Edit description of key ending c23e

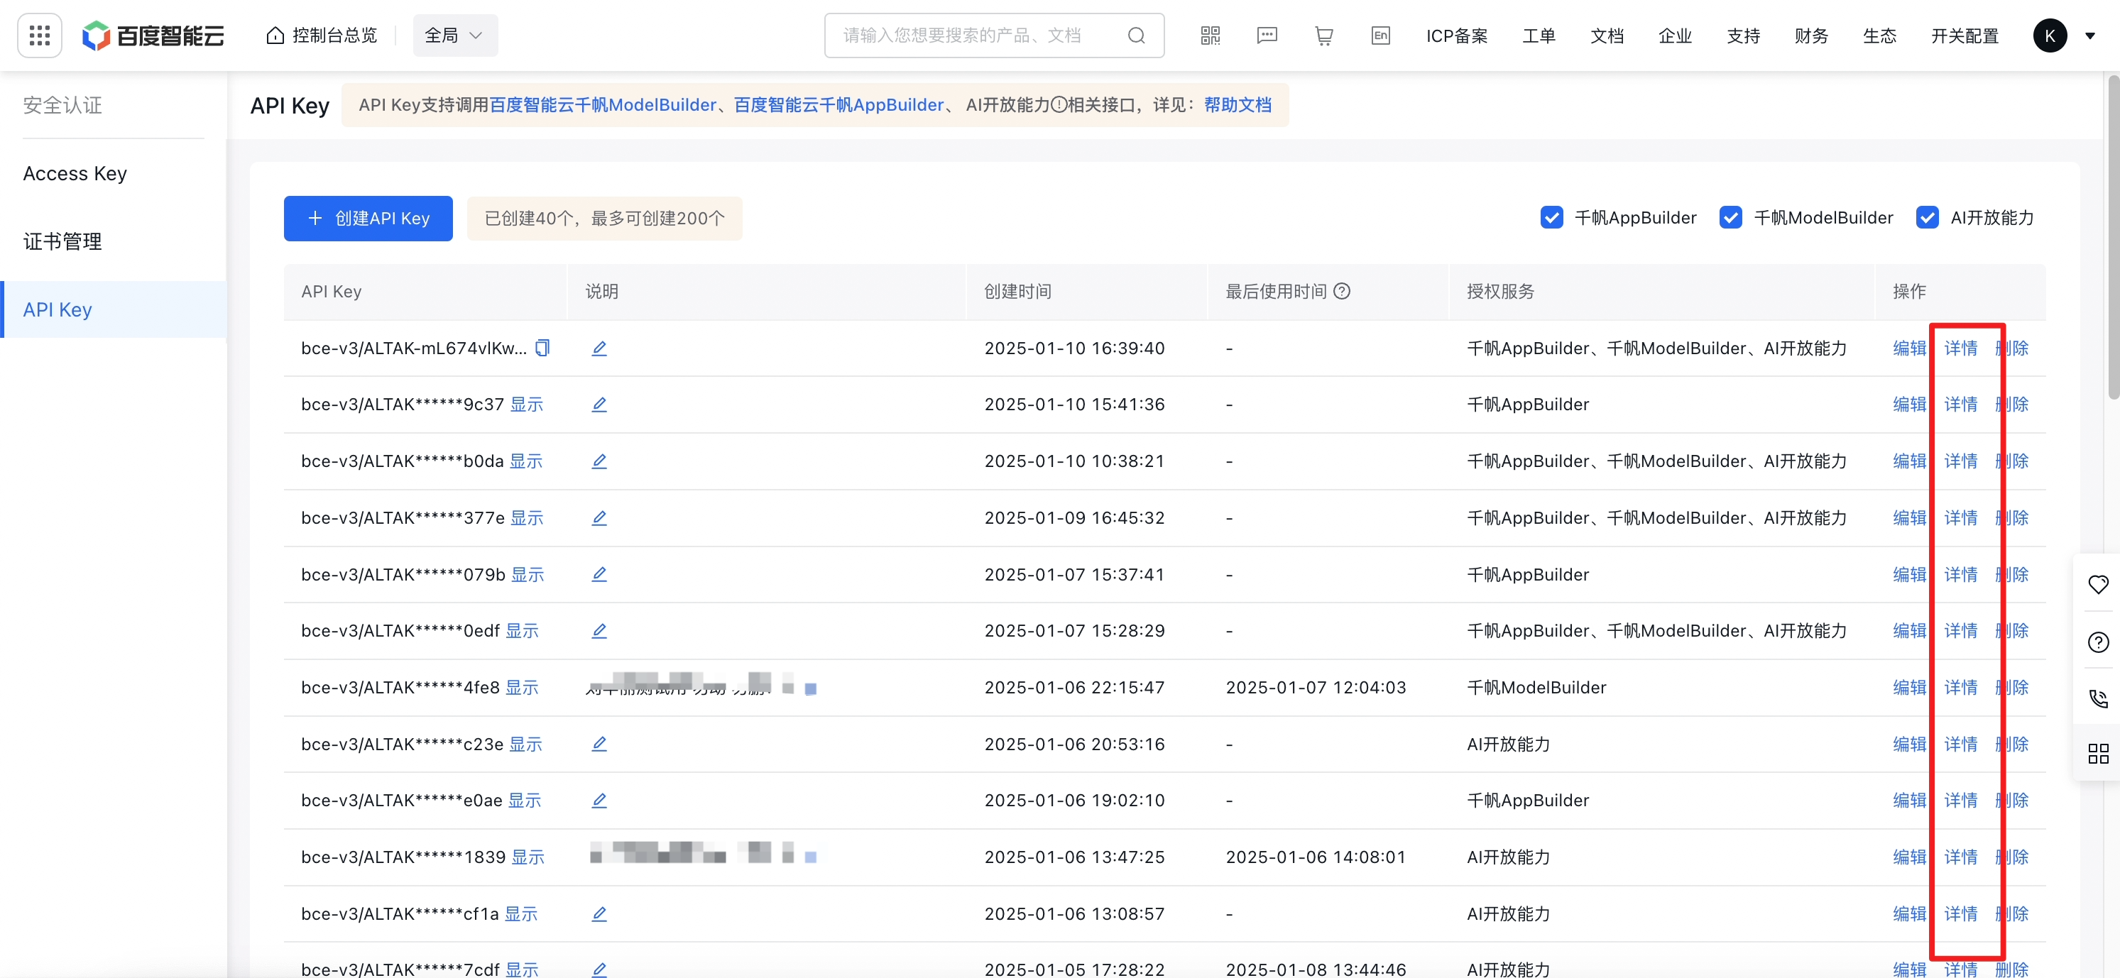coord(599,745)
